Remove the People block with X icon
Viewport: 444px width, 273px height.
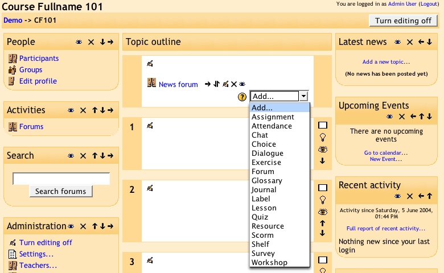pos(91,42)
